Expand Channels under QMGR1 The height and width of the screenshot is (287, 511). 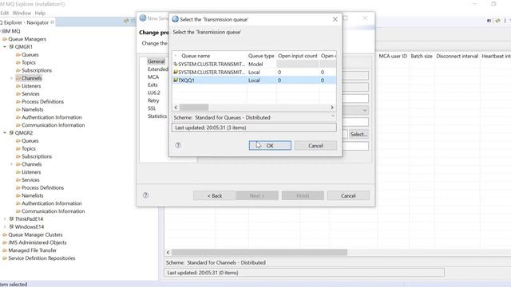tap(12, 78)
